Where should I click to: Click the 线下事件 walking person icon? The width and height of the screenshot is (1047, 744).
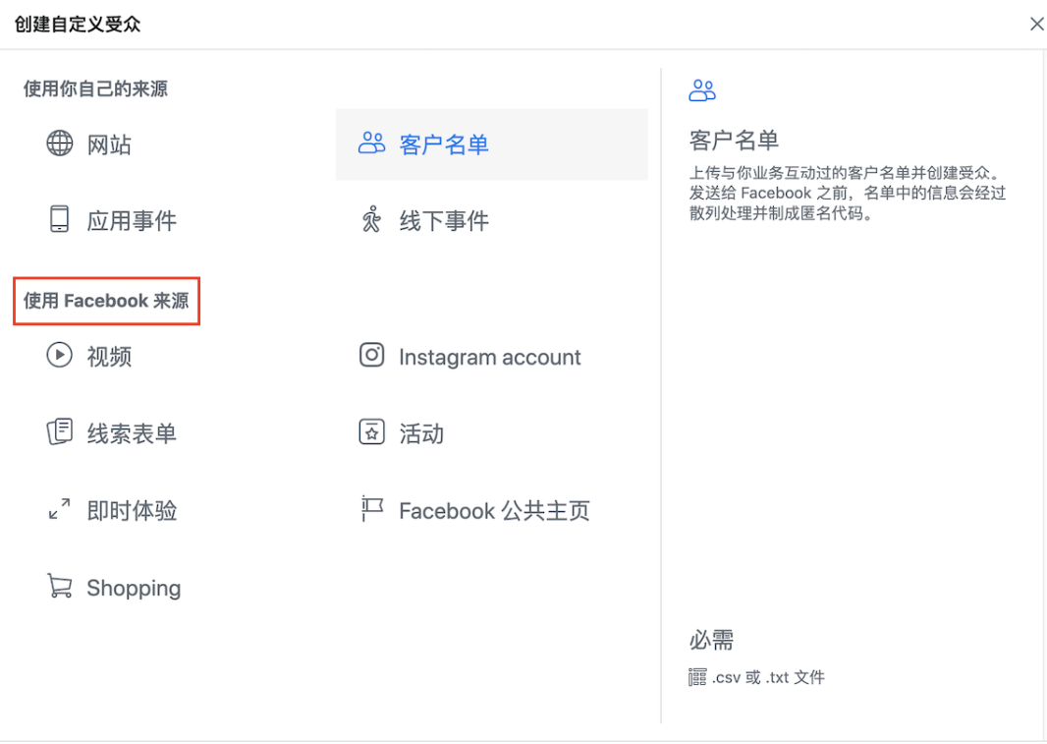(x=371, y=220)
